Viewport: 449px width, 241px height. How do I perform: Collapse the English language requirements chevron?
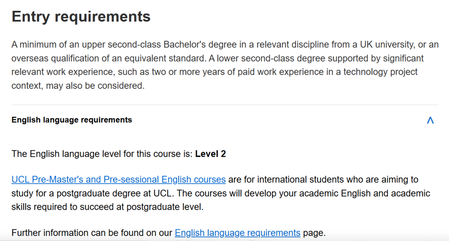pos(430,120)
